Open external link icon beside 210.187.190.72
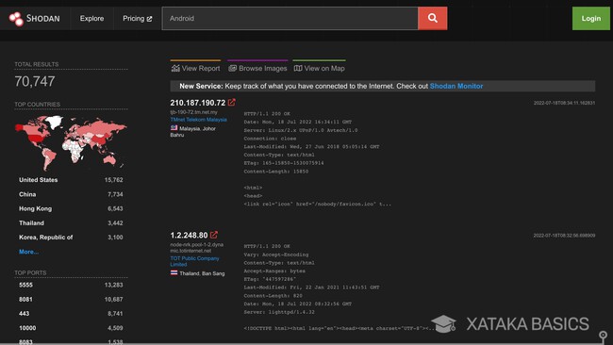613x345 pixels. pyautogui.click(x=231, y=103)
